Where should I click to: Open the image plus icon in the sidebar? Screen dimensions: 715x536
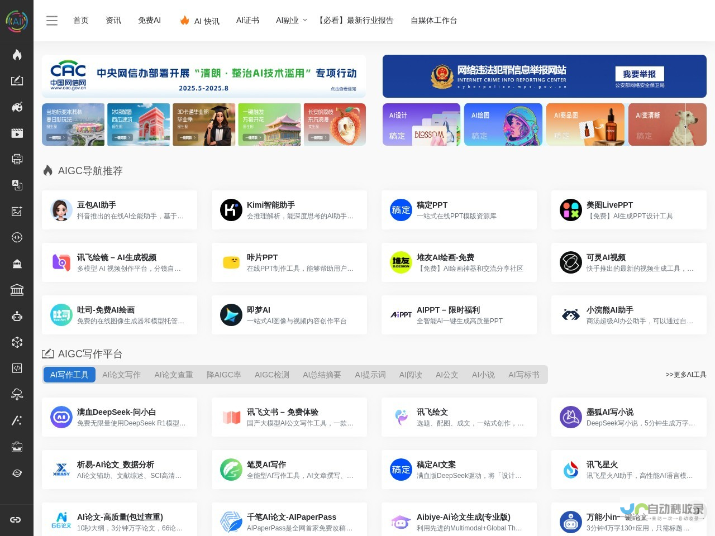click(17, 211)
